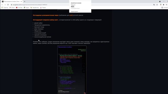Reload the page with the refresh icon
This screenshot has height=94, width=168.
click(8, 5)
